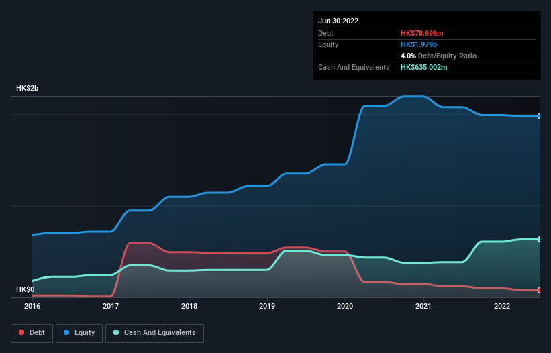Click the Jun 30 2022 tooltip date
Screen dimensions: 551x353
tap(338, 21)
